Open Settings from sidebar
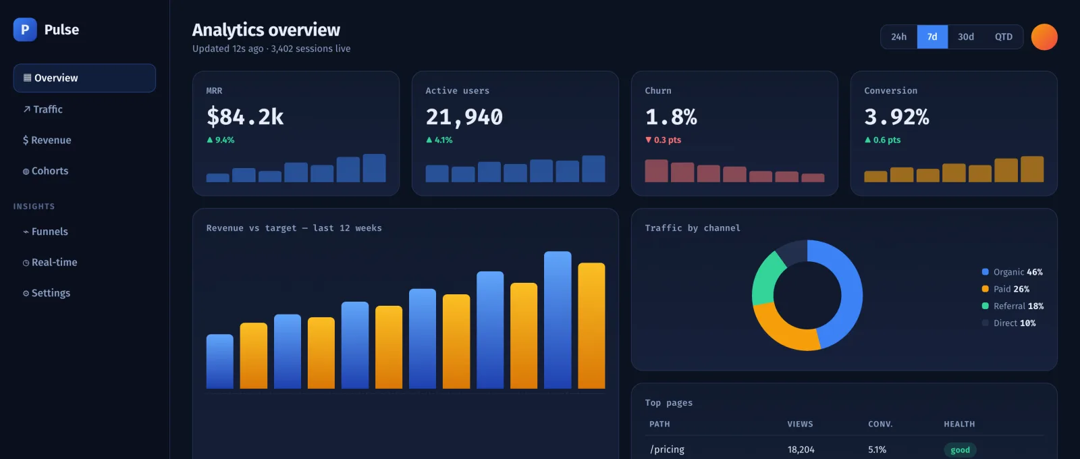The height and width of the screenshot is (459, 1080). [x=84, y=293]
